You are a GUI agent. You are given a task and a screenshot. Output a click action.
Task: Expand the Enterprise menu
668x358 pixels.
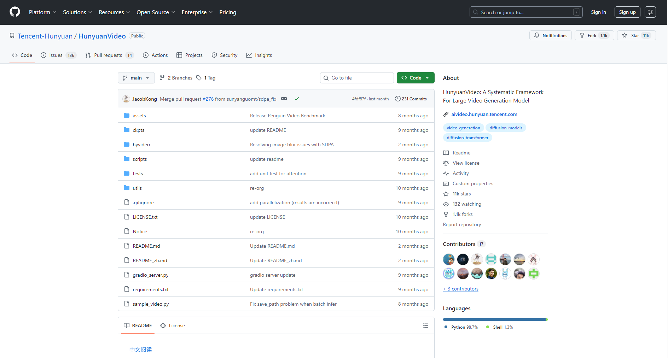click(x=197, y=12)
